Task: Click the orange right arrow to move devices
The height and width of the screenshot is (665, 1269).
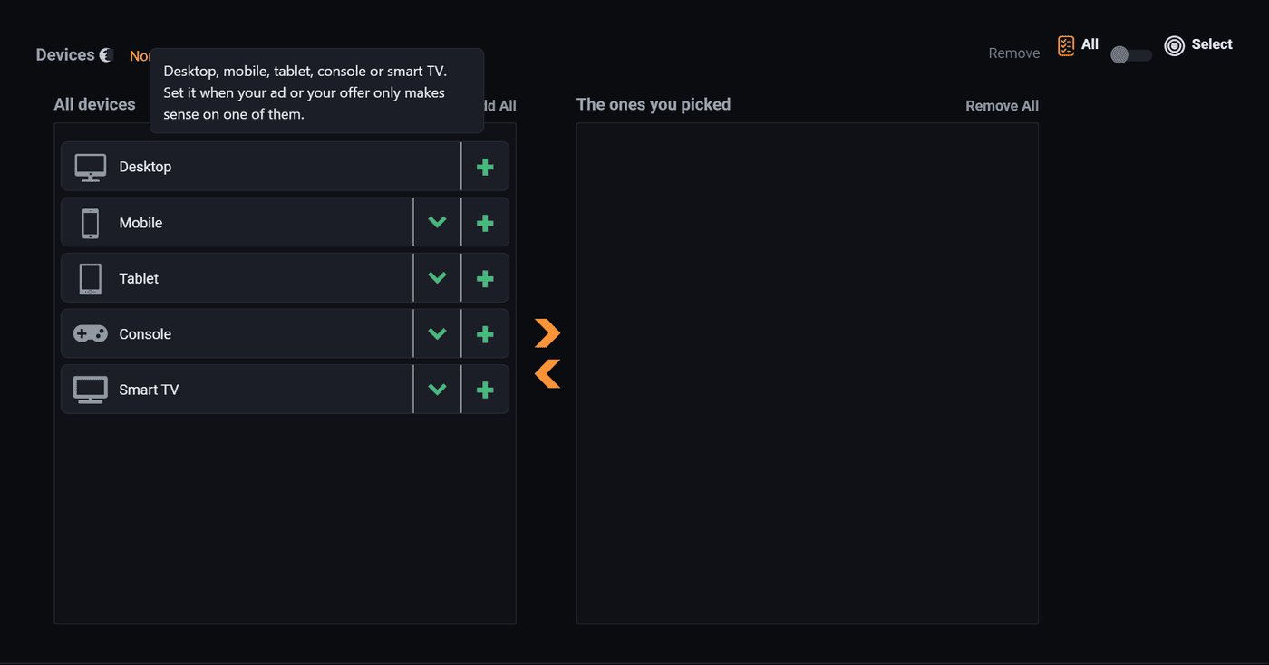Action: (547, 333)
